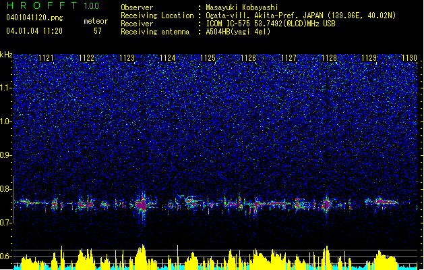Click the version number 1.0.0
Viewport: 424px width, 270px height.
click(x=92, y=5)
